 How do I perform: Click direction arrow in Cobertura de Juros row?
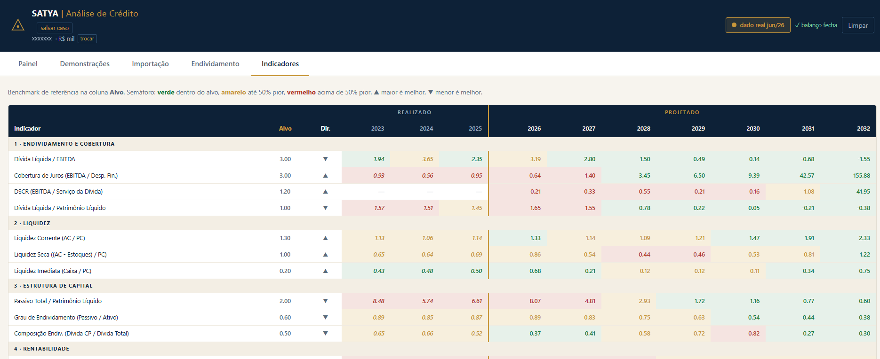click(325, 176)
